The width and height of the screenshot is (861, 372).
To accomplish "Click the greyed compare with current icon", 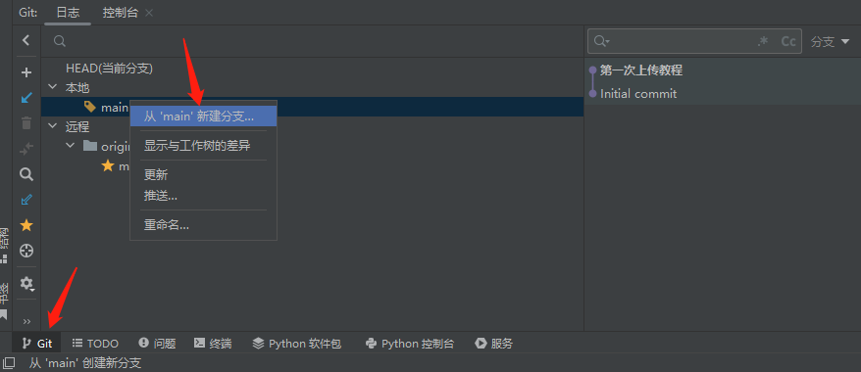I will 25,149.
